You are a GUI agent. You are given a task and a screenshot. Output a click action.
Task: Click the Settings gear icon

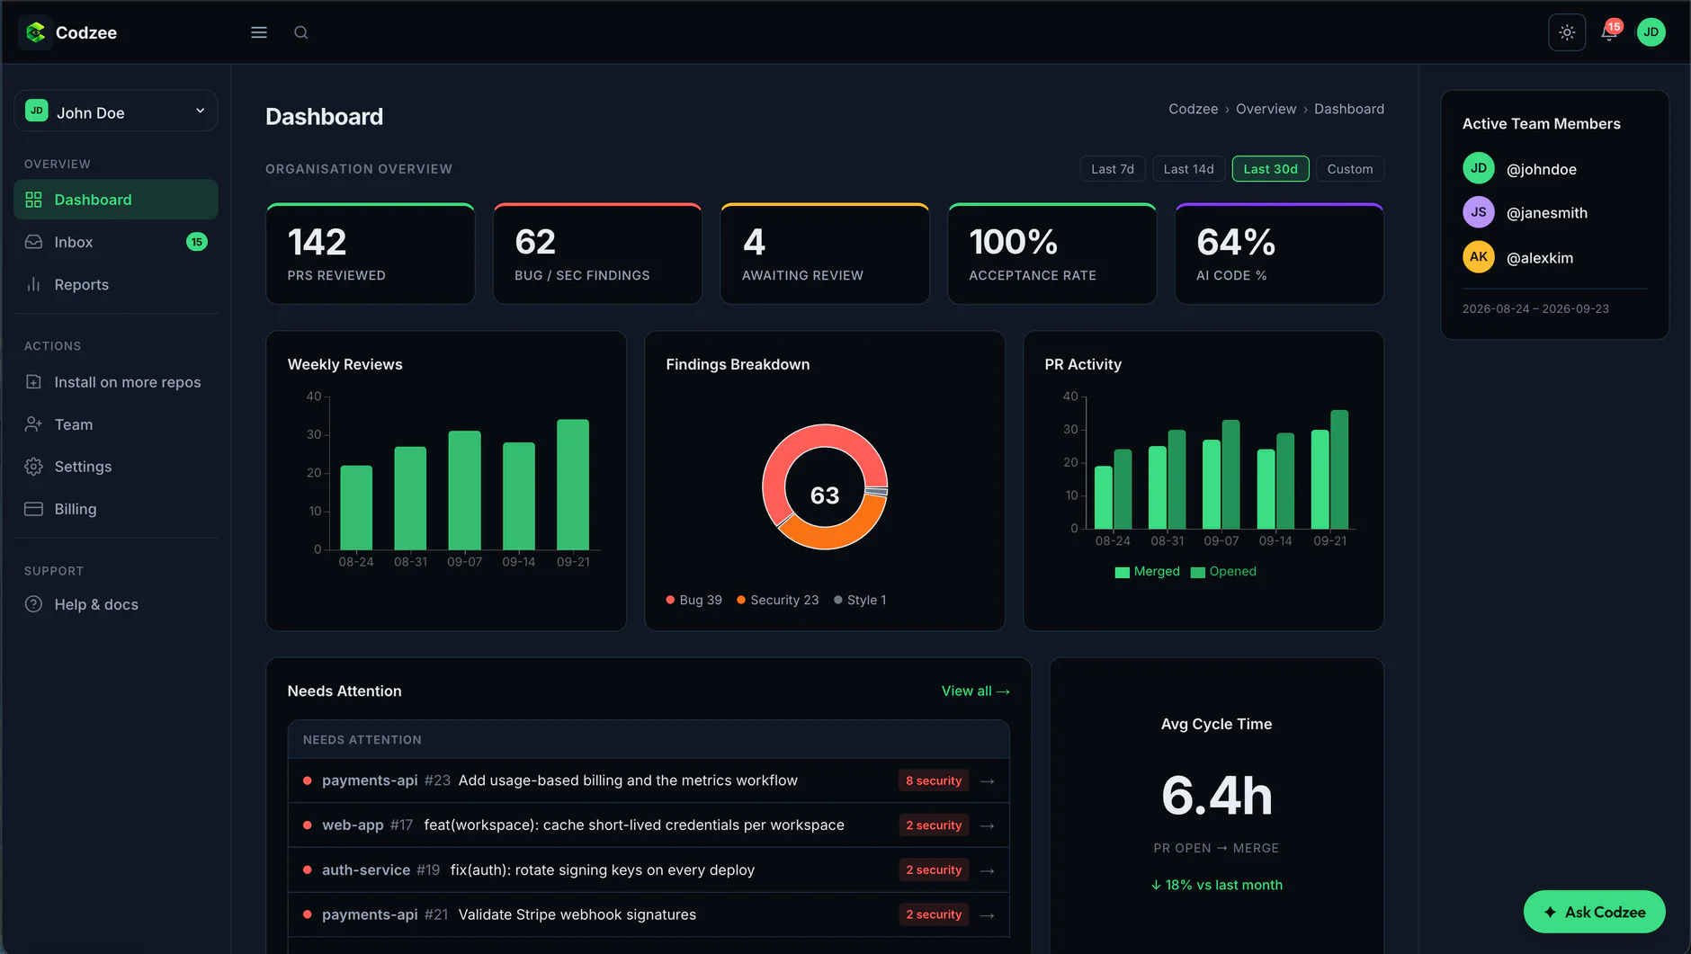(33, 467)
